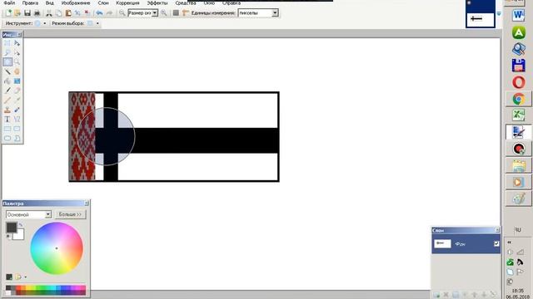Open the Эффекты menu
This screenshot has width=533, height=299.
click(x=157, y=2)
